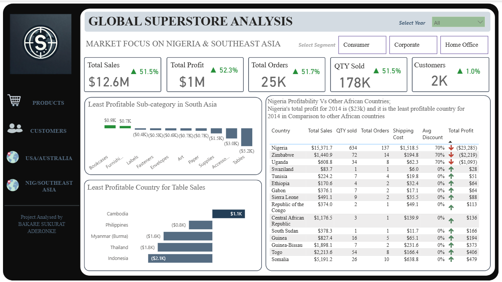Sort table by Avg Discount header
Image resolution: width=502 pixels, height=282 pixels.
click(432, 134)
